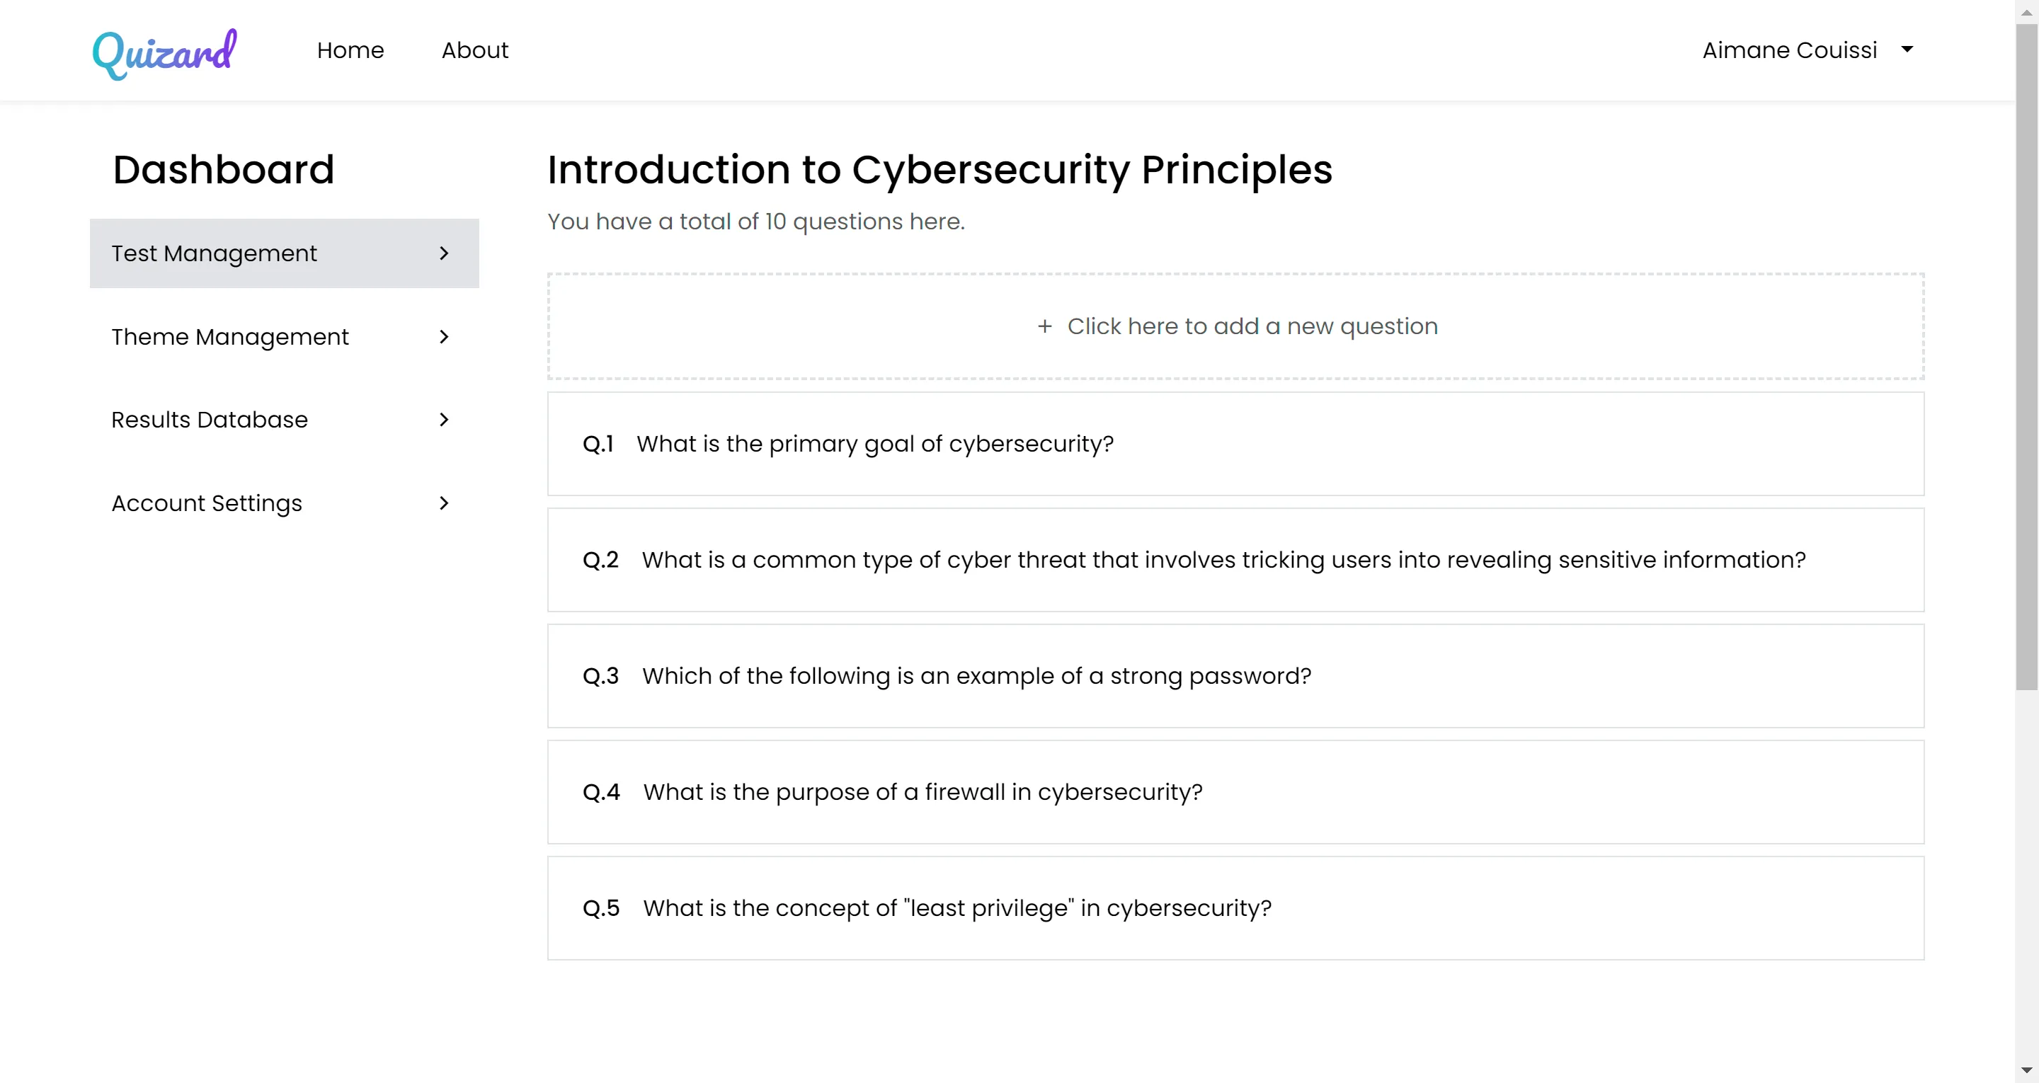
Task: Click the Quizard logo
Action: [x=165, y=52]
